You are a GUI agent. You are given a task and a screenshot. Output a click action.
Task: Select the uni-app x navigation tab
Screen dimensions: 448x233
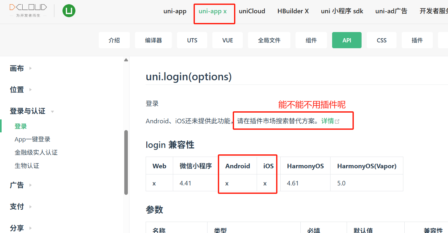pyautogui.click(x=213, y=11)
